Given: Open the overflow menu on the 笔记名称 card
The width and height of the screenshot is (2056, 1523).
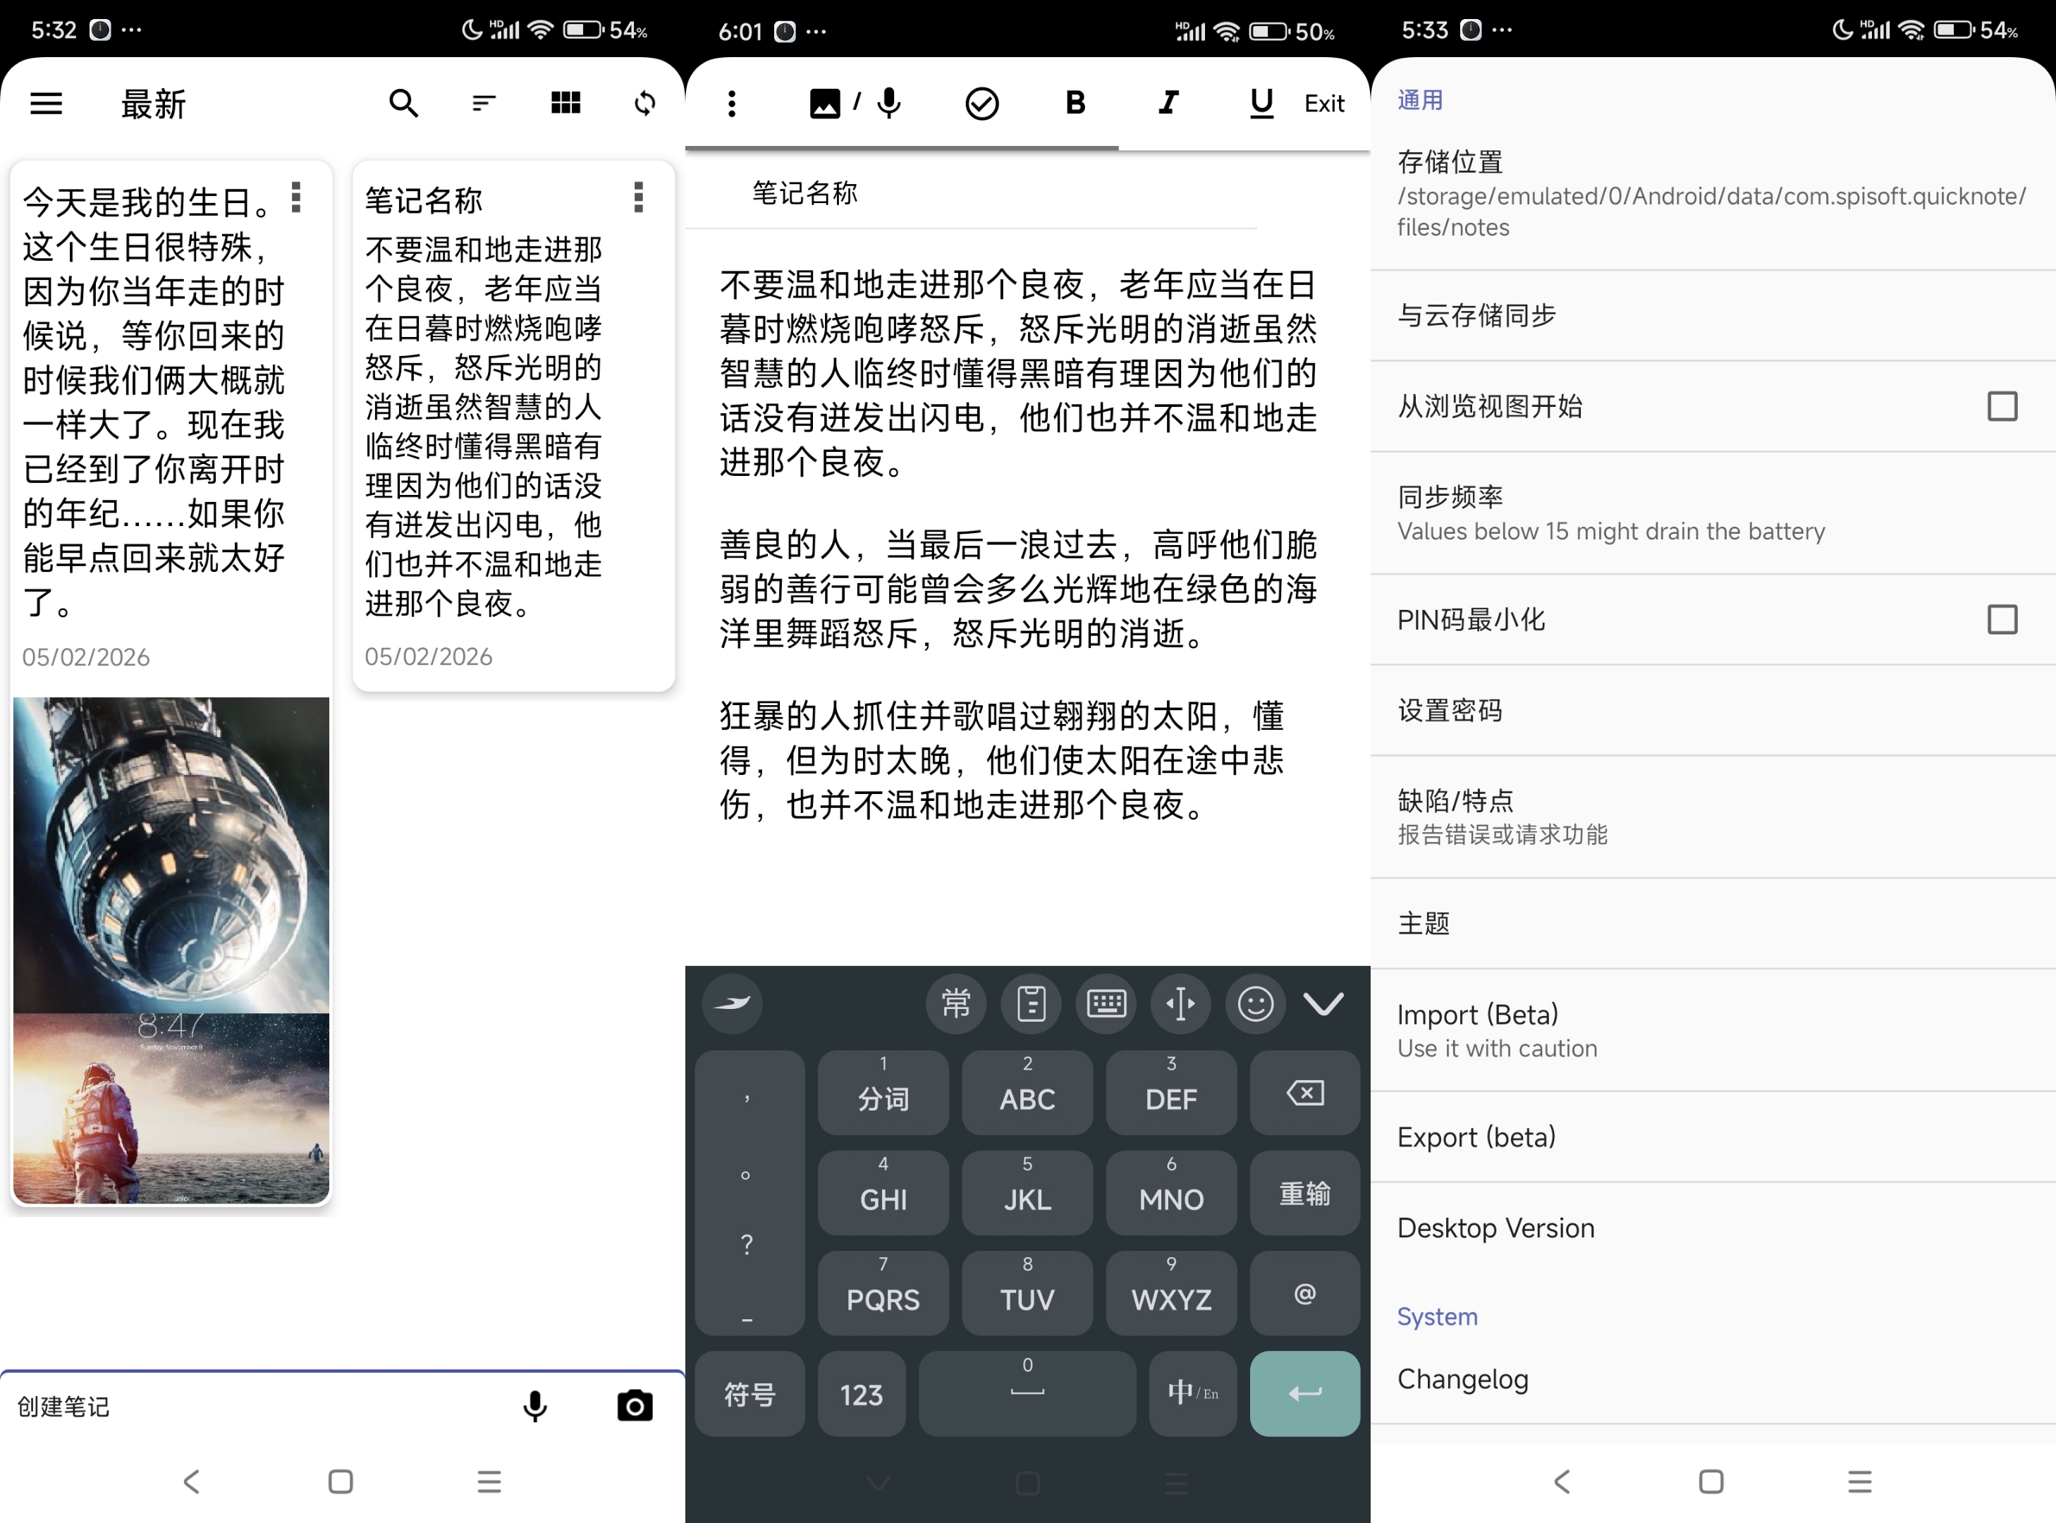Looking at the screenshot, I should coord(638,197).
